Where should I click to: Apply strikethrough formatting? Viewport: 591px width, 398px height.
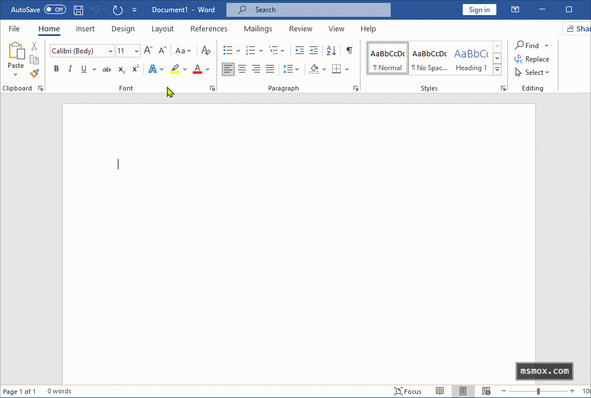point(107,69)
